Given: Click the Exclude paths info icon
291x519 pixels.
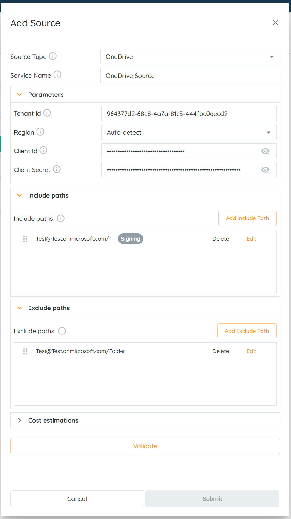Looking at the screenshot, I should tap(62, 331).
